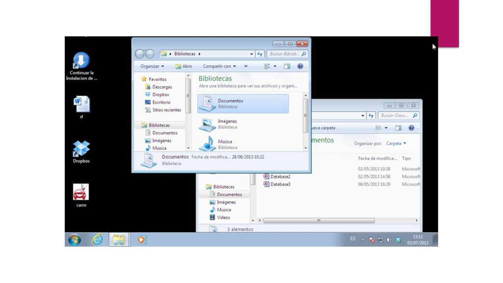The width and height of the screenshot is (503, 283).
Task: Open address dropdown in back Documentos window
Action: [x=363, y=116]
